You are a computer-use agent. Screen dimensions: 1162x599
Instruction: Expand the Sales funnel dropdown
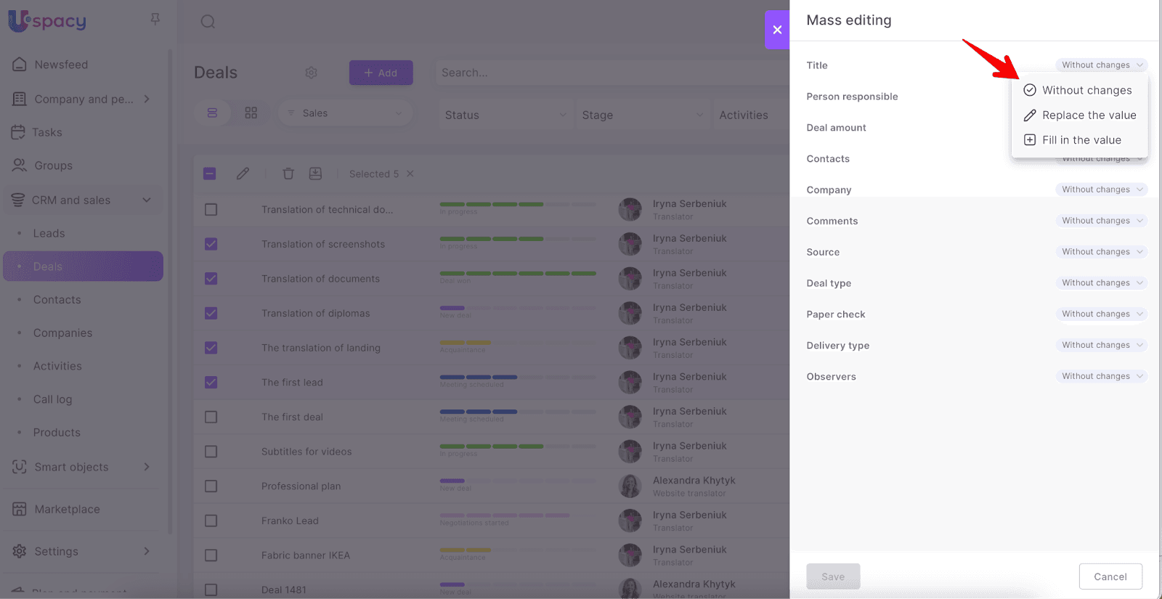[x=345, y=113]
